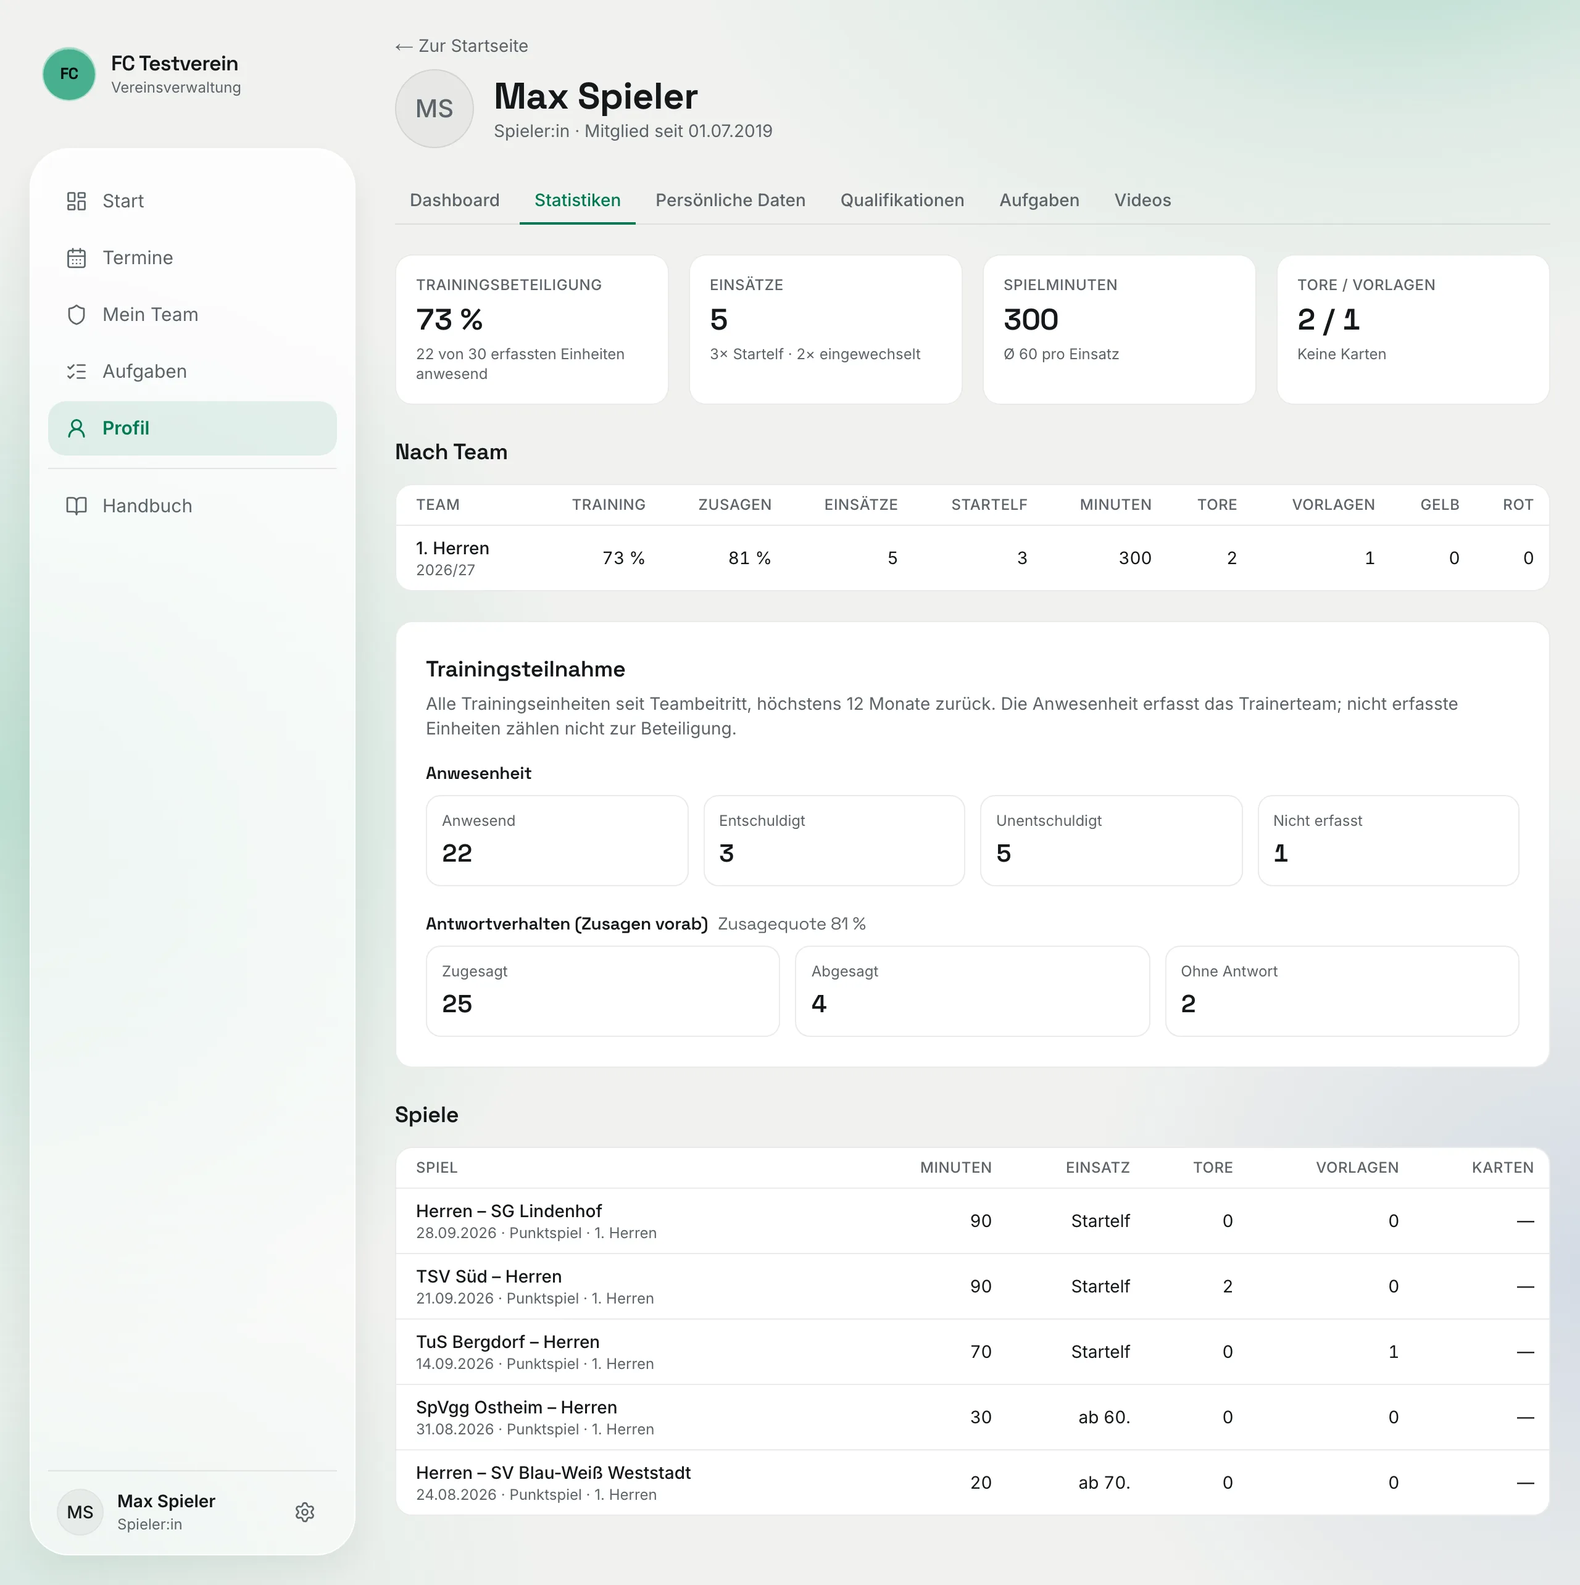Open the SpVgg Ostheim – Herren match
The width and height of the screenshot is (1580, 1585).
972,1417
